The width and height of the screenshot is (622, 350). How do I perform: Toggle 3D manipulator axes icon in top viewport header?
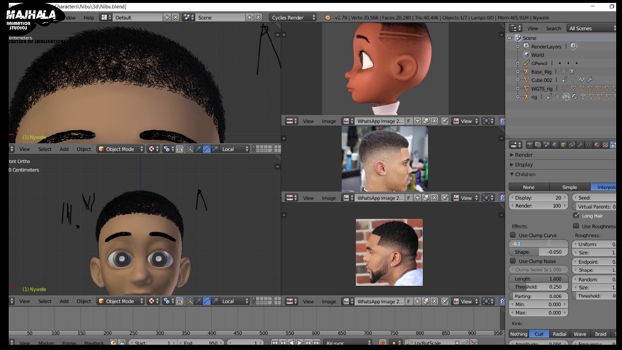point(190,149)
